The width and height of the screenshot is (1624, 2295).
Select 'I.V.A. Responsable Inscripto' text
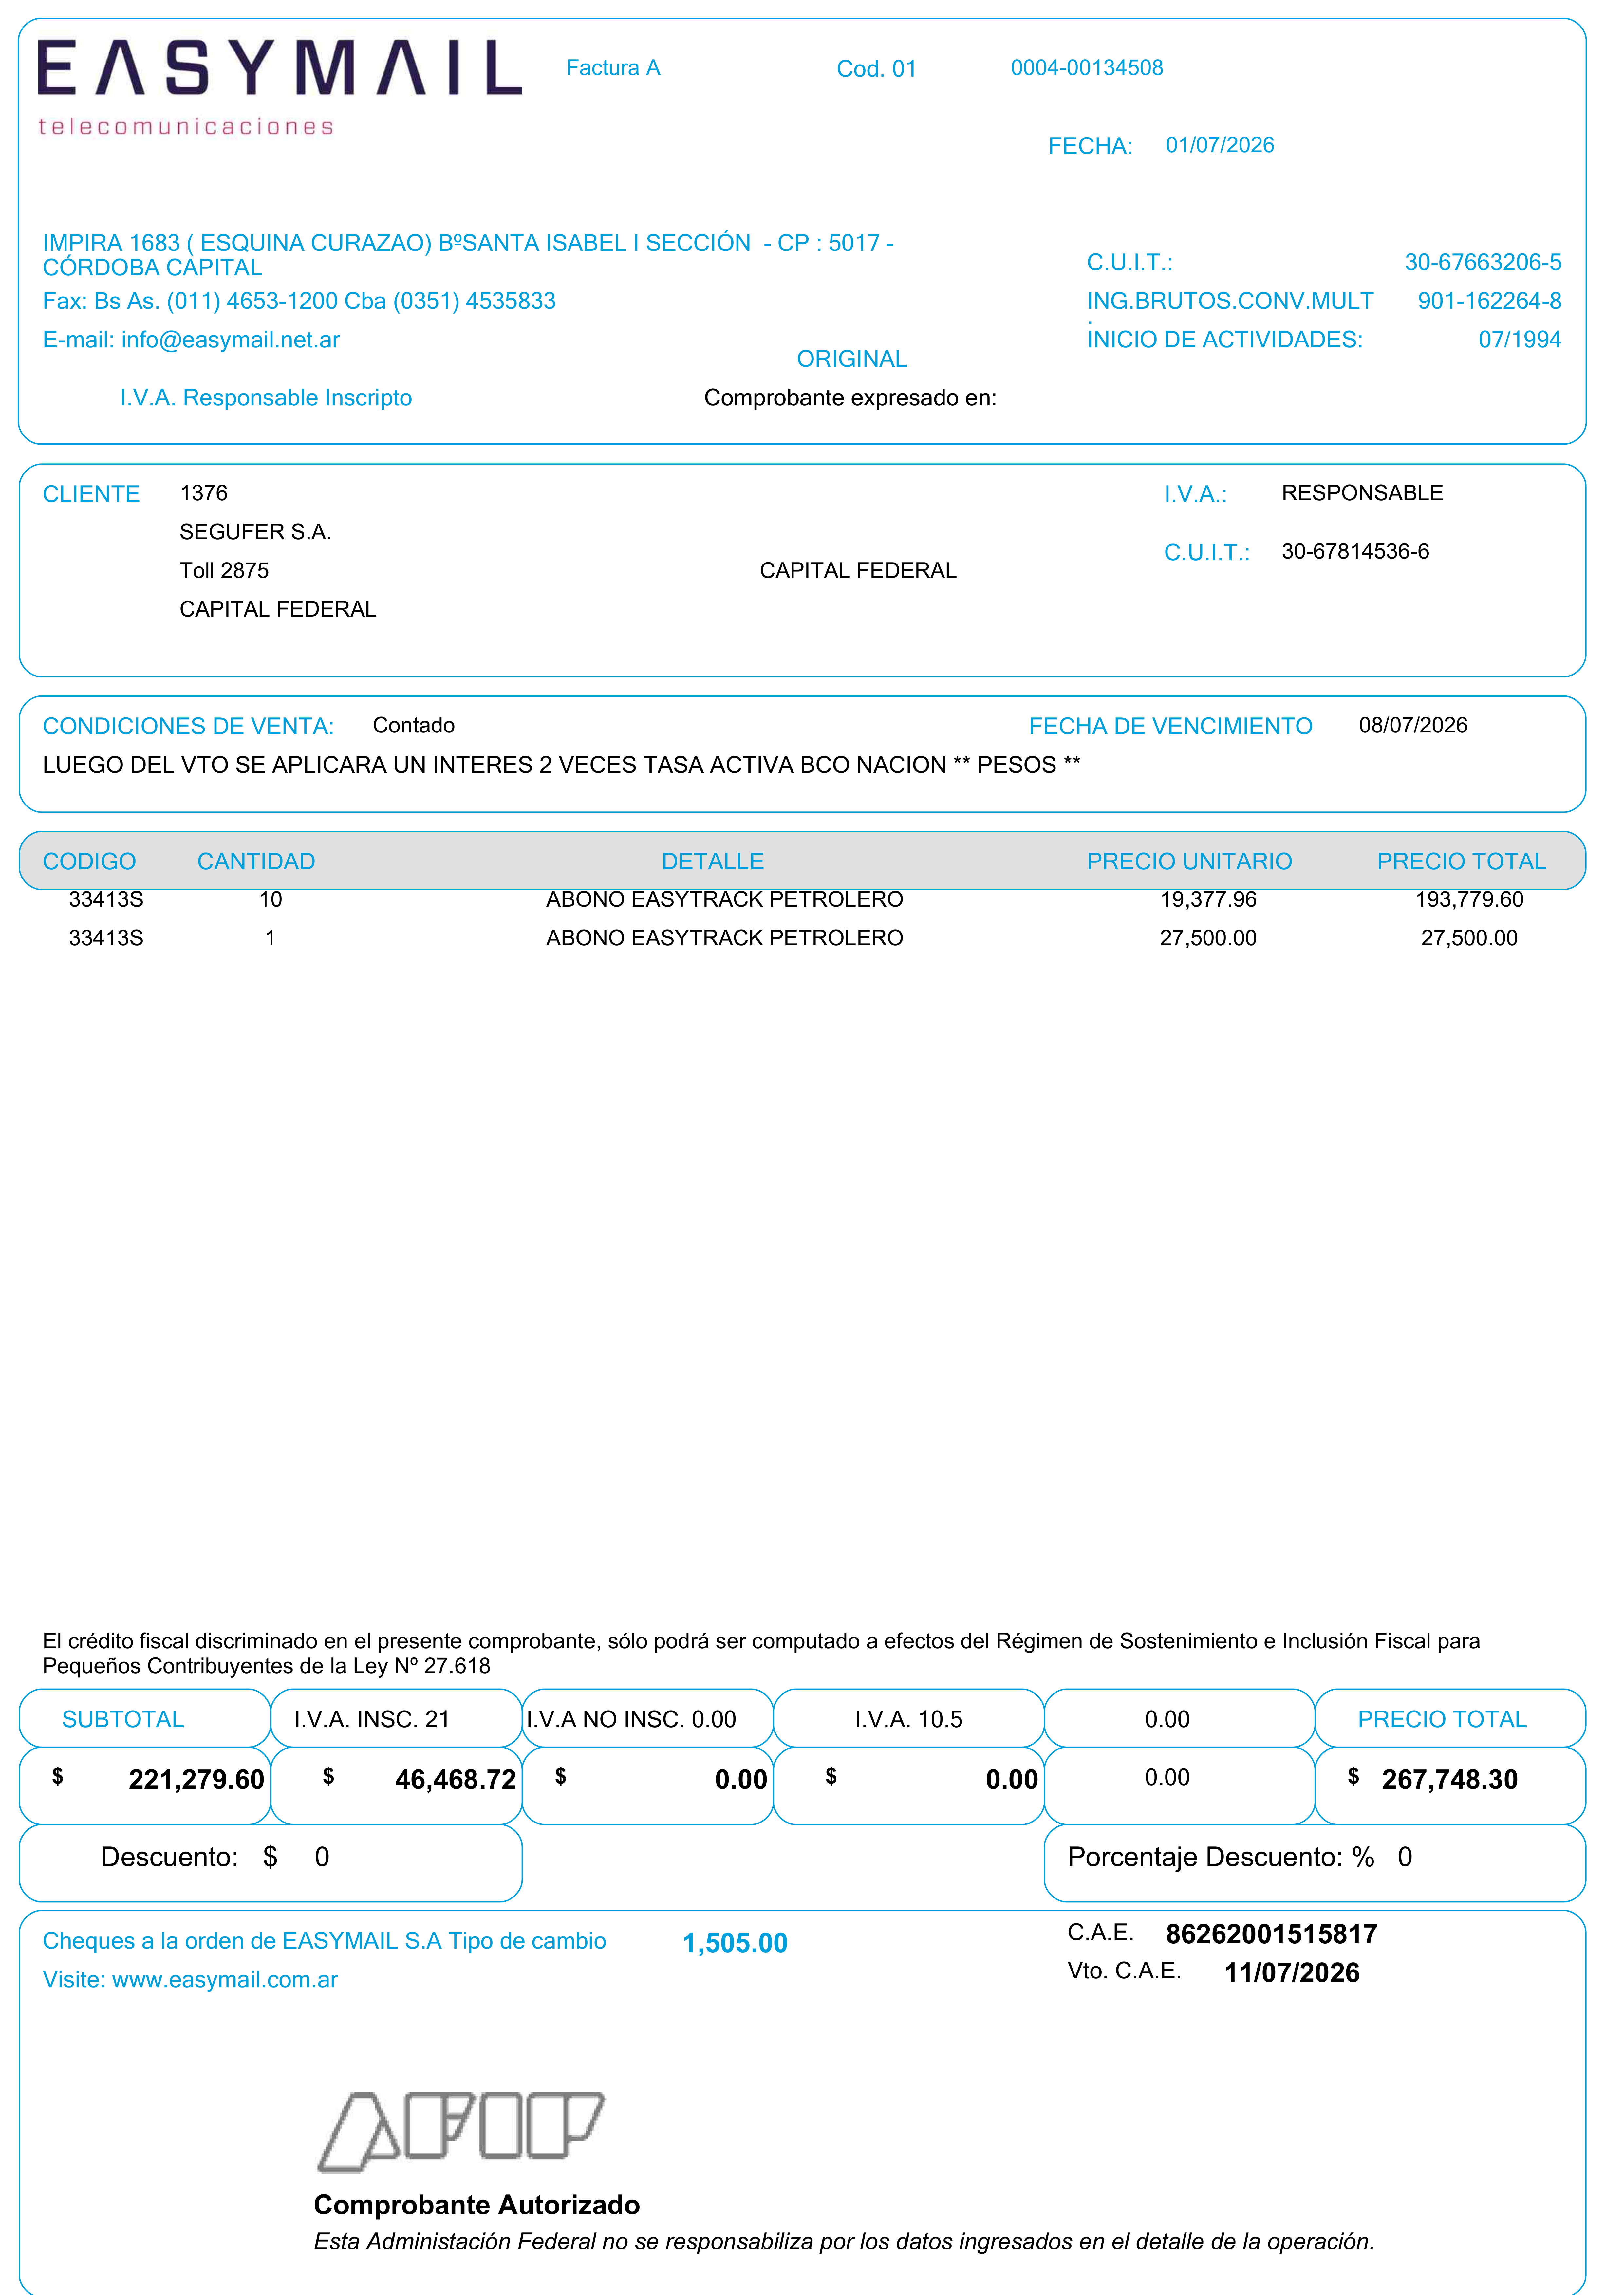tap(266, 398)
